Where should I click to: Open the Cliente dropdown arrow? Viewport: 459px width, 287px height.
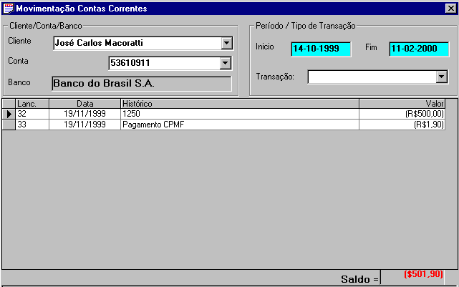226,43
